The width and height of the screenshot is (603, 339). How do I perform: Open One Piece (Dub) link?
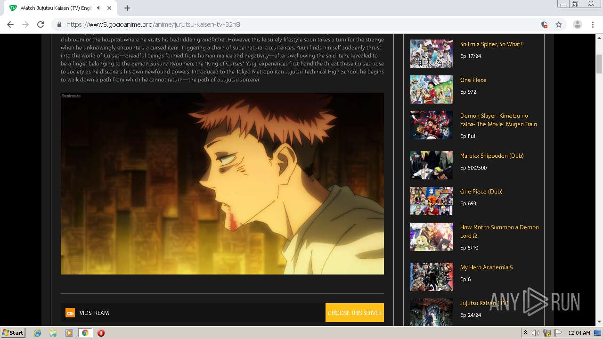coord(481,192)
